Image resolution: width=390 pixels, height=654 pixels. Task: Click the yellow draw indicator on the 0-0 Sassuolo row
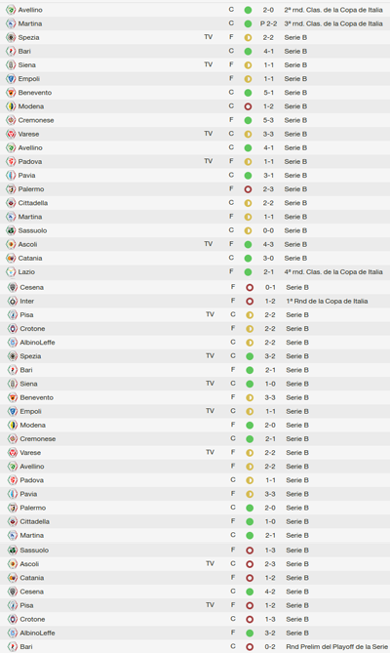pos(248,230)
